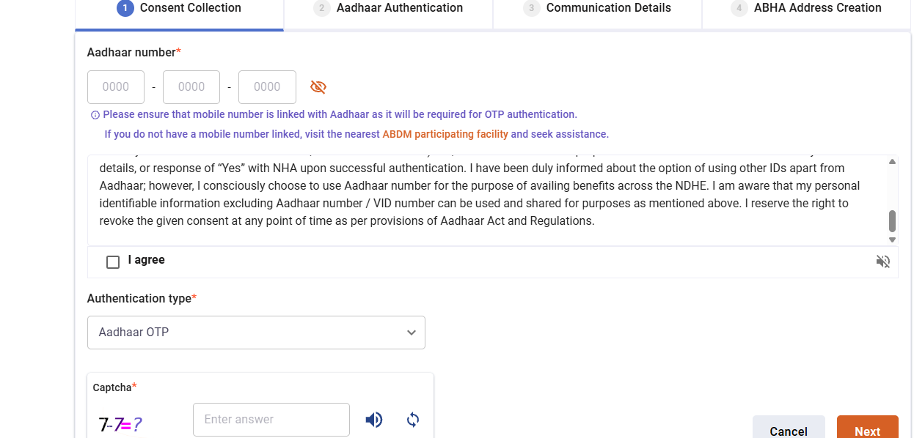This screenshot has height=438, width=914.
Task: Open the ABDM participating facility link
Action: (444, 133)
